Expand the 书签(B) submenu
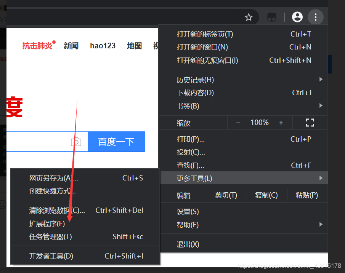 point(243,106)
